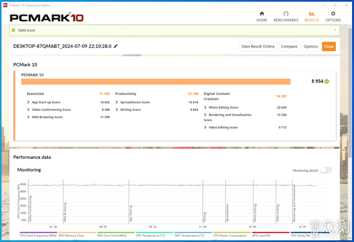Click the Performance data heading
This screenshot has height=242, width=354.
32,157
